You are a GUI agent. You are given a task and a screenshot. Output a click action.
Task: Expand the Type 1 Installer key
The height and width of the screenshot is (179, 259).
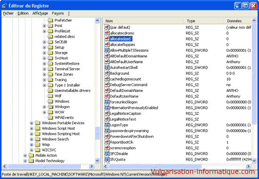(44, 85)
